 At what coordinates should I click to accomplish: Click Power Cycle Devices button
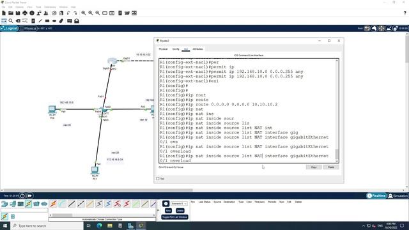click(x=22, y=196)
